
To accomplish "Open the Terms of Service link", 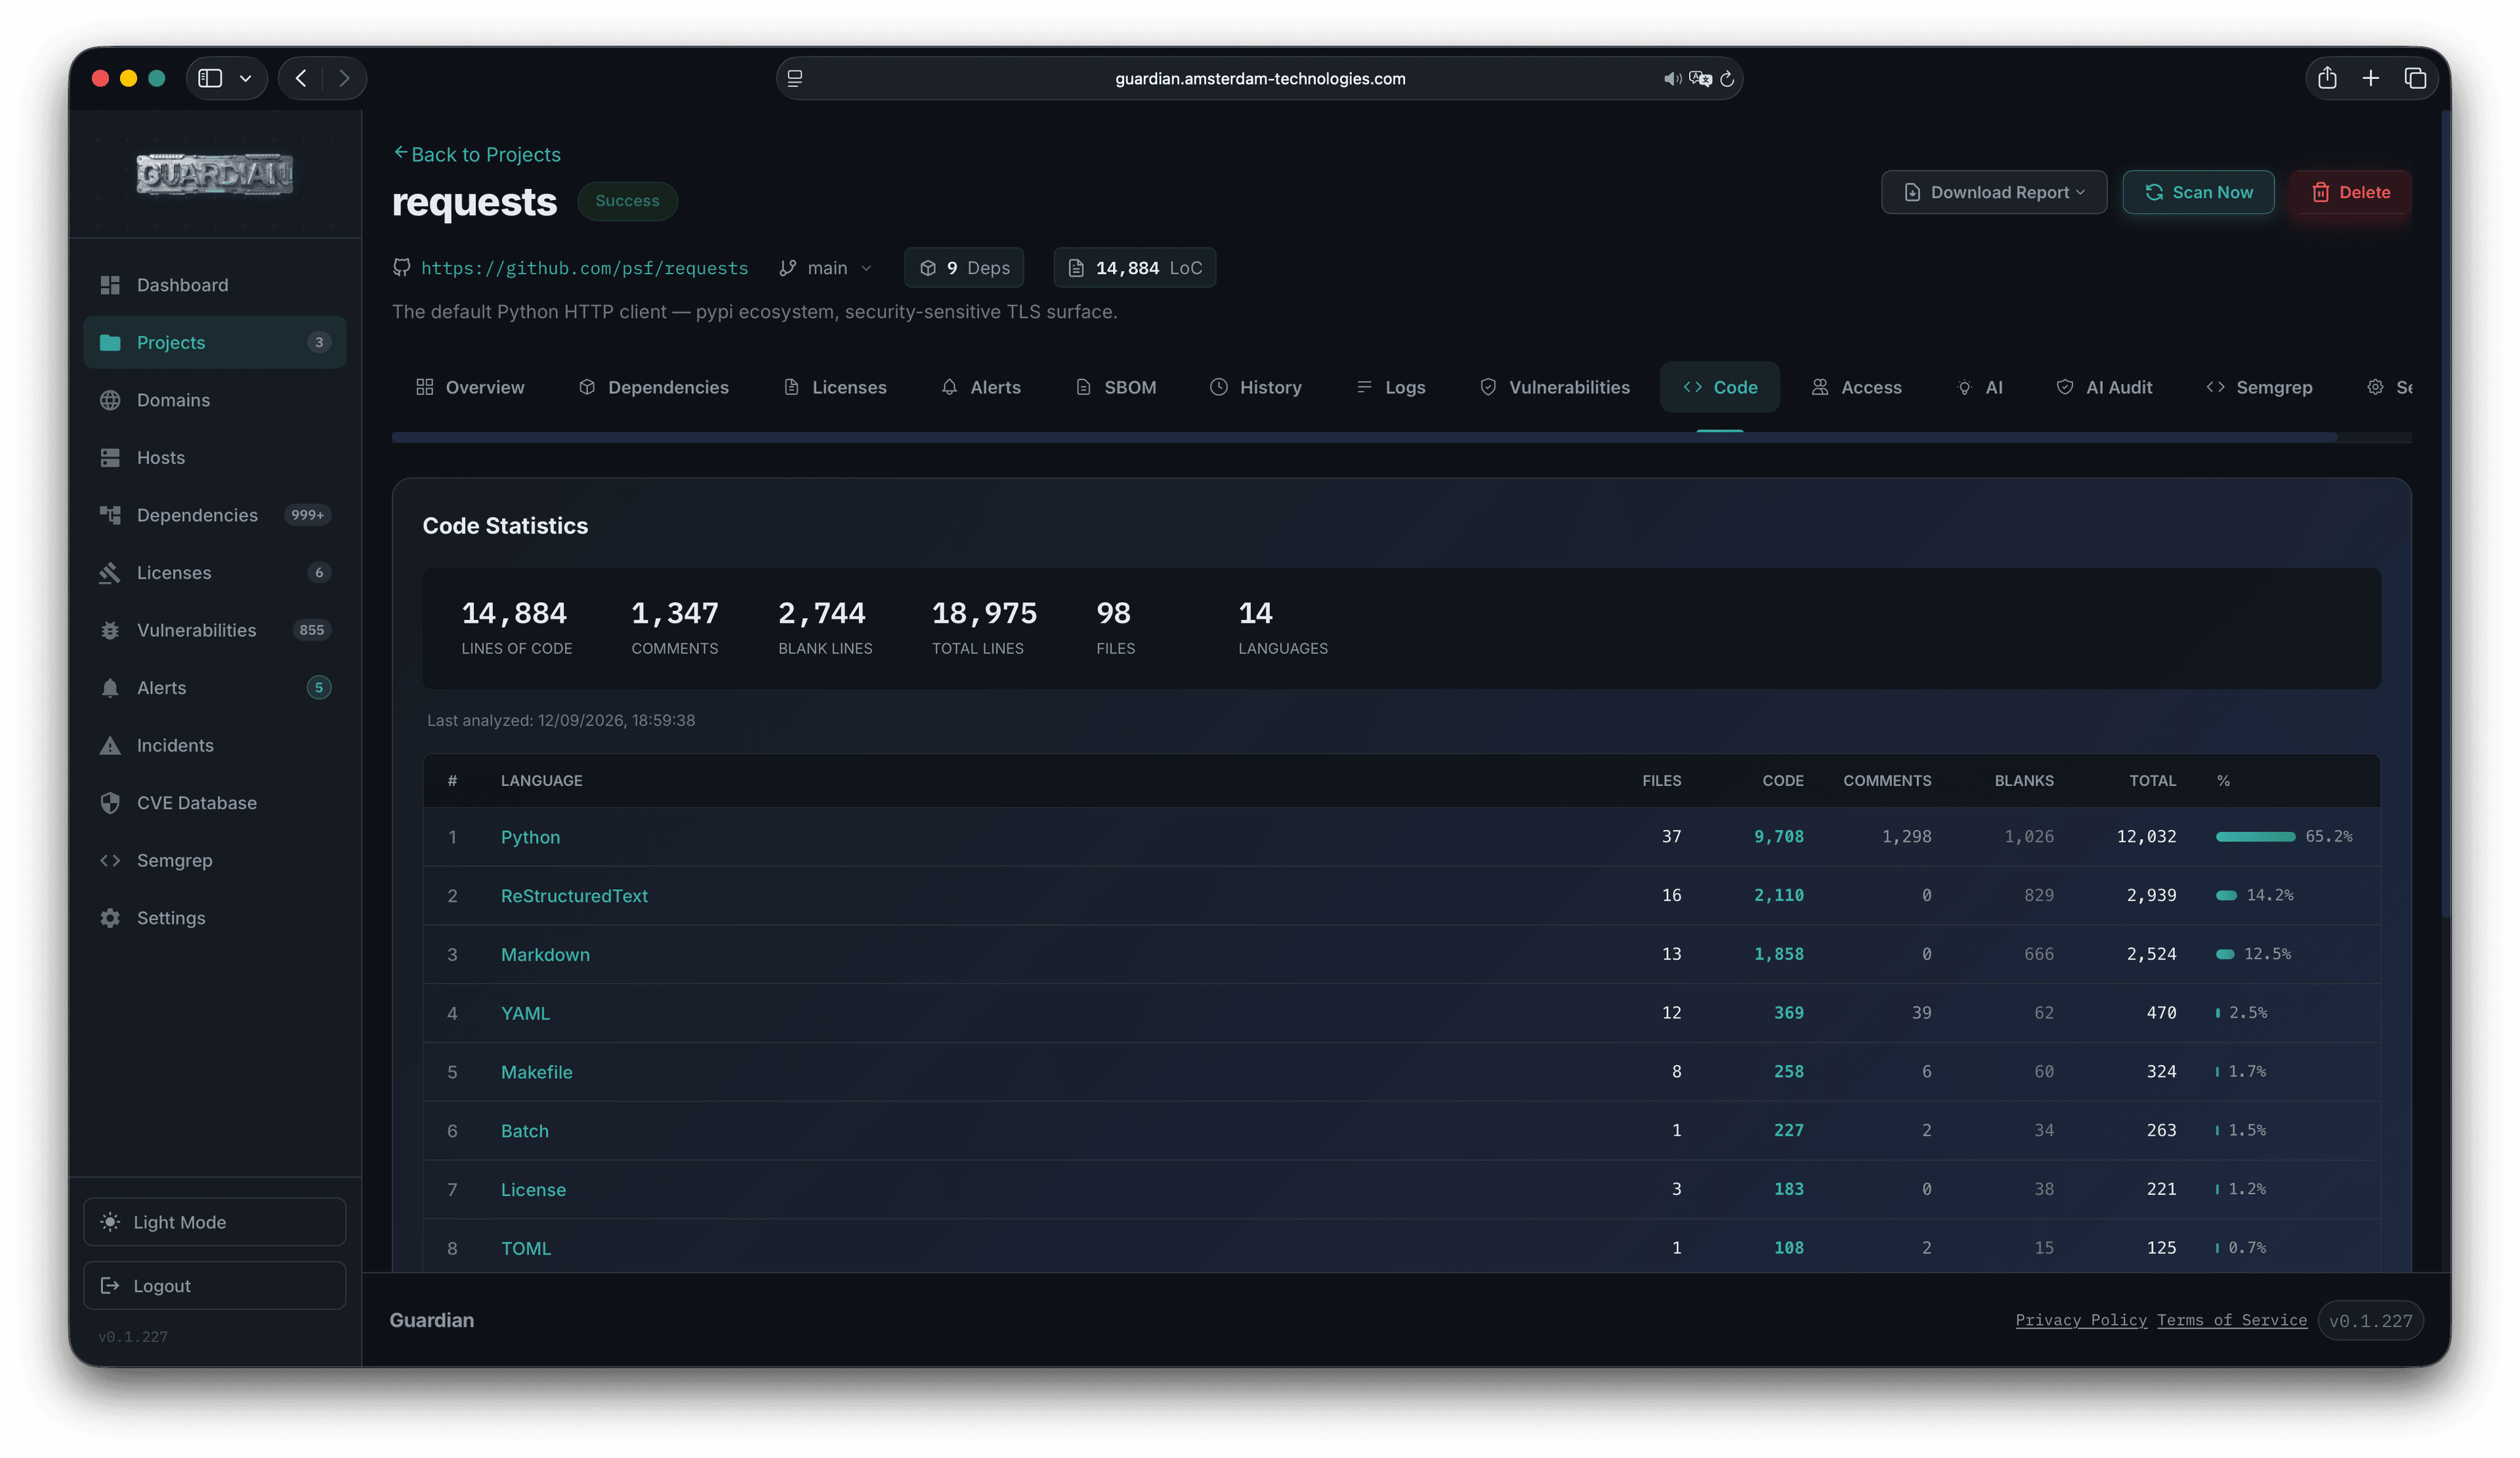I will point(2232,1320).
